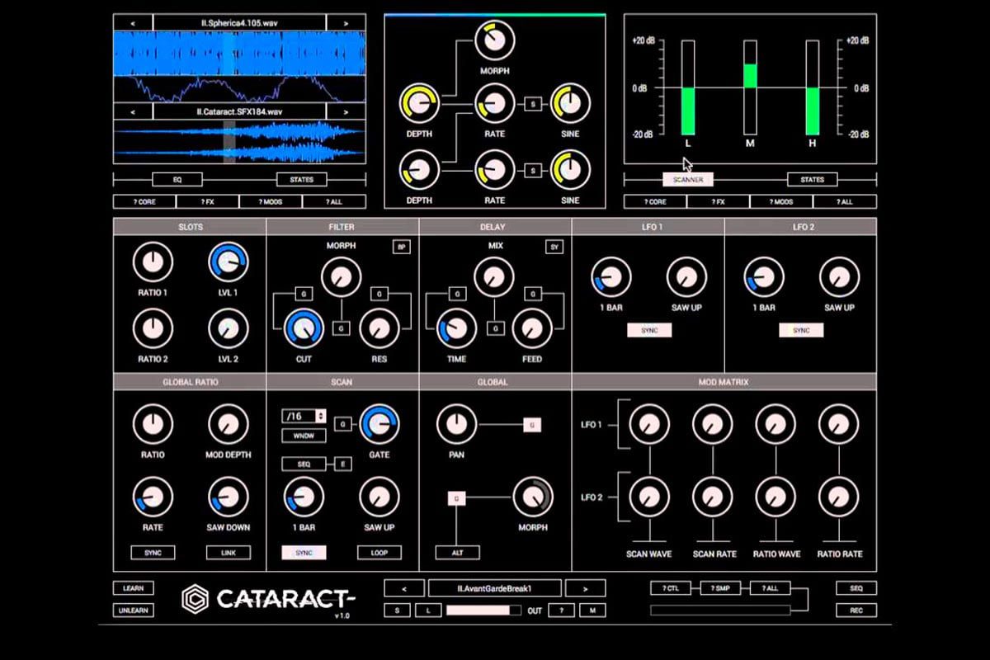Toggle the G button next to PAN
Viewport: 990px width, 660px height.
pyautogui.click(x=533, y=425)
